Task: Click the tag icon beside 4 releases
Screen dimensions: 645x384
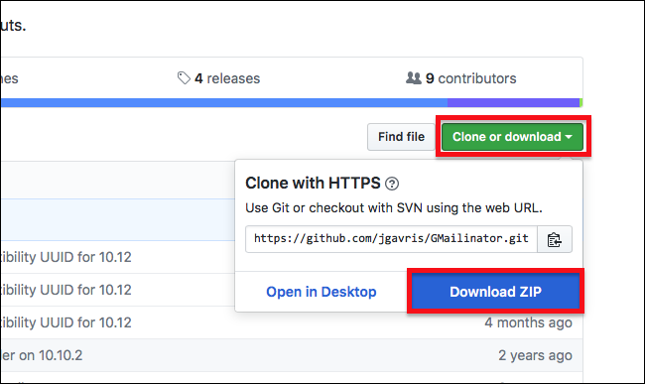Action: click(x=184, y=78)
